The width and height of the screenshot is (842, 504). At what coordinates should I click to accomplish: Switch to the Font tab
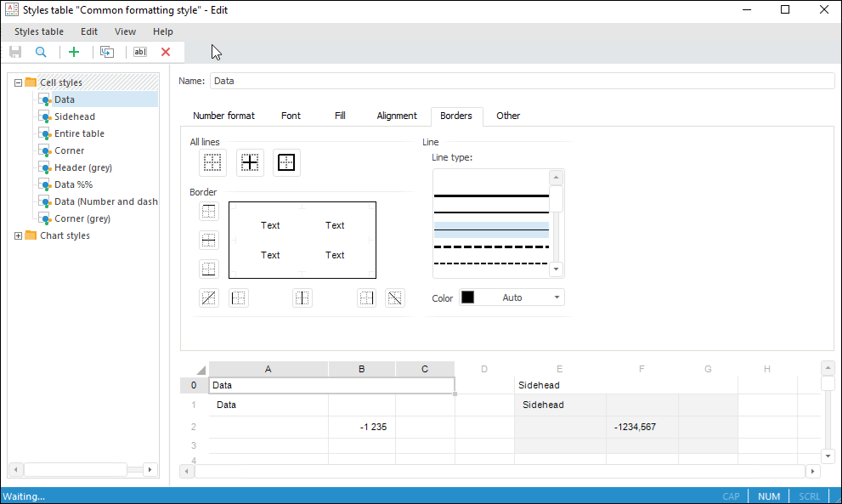[x=291, y=116]
